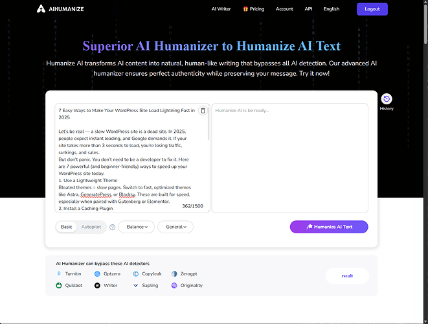Switch to Autopilot mode

(x=91, y=227)
